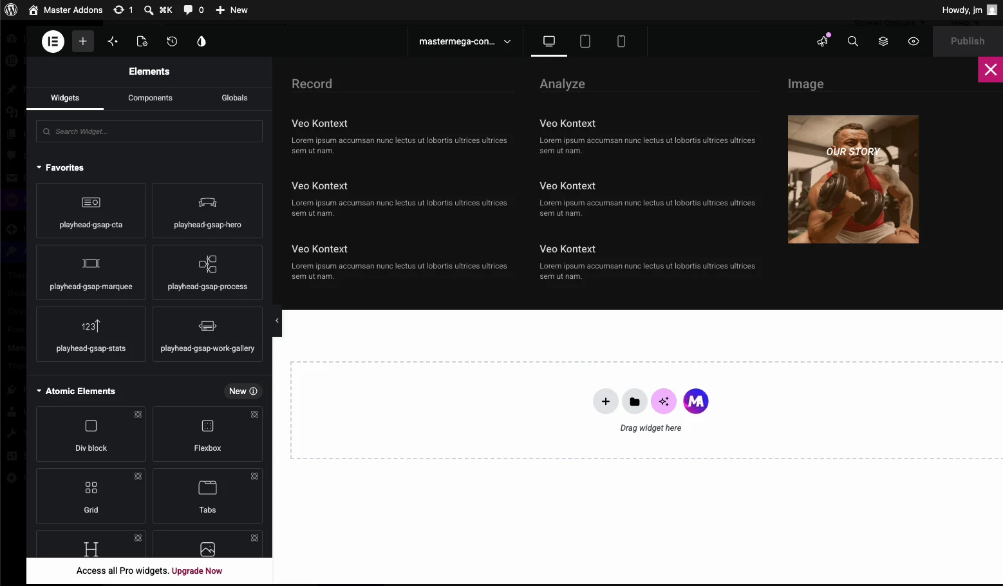
Task: Select the Image column heading
Action: (805, 84)
